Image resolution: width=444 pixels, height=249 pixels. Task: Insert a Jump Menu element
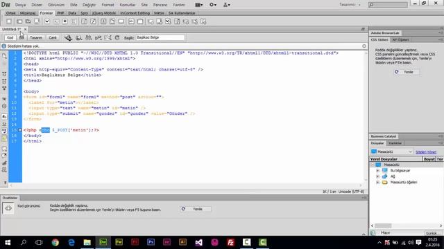point(93,21)
